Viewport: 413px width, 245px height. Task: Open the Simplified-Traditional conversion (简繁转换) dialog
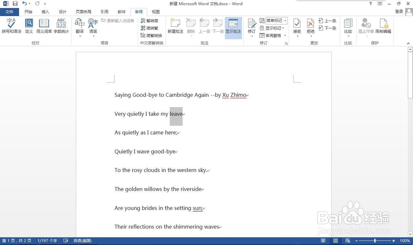tap(151, 35)
